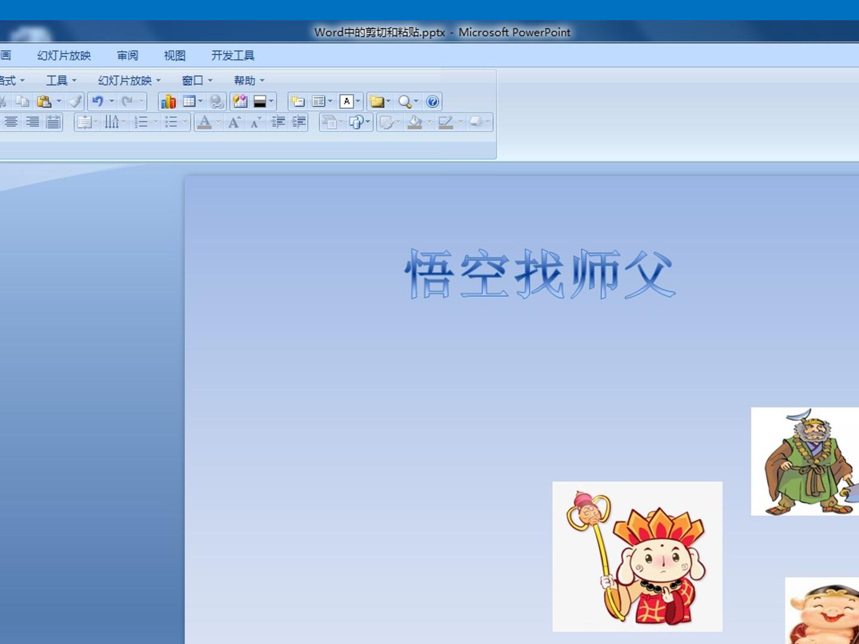Toggle center text alignment
Screen dimensions: 859x644
pos(11,122)
